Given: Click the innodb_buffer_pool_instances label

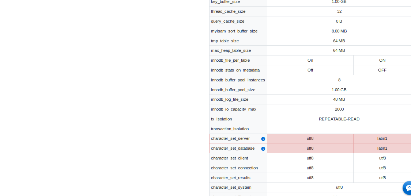Looking at the screenshot, I should 238,80.
